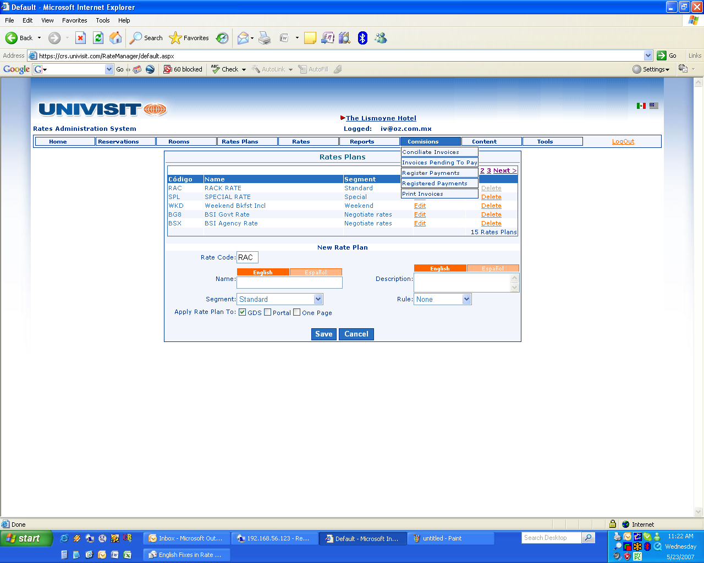Uncheck the GDS checkbox

point(243,312)
